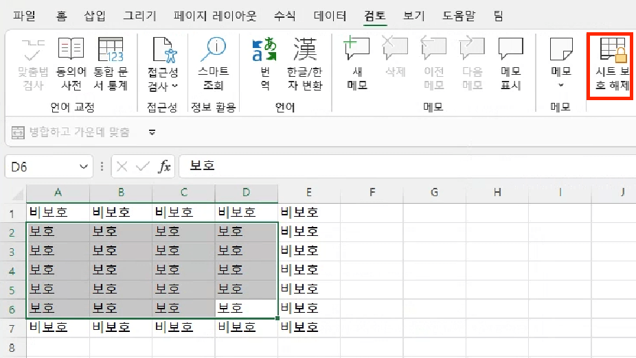Open the 파일 menu tab

point(24,16)
